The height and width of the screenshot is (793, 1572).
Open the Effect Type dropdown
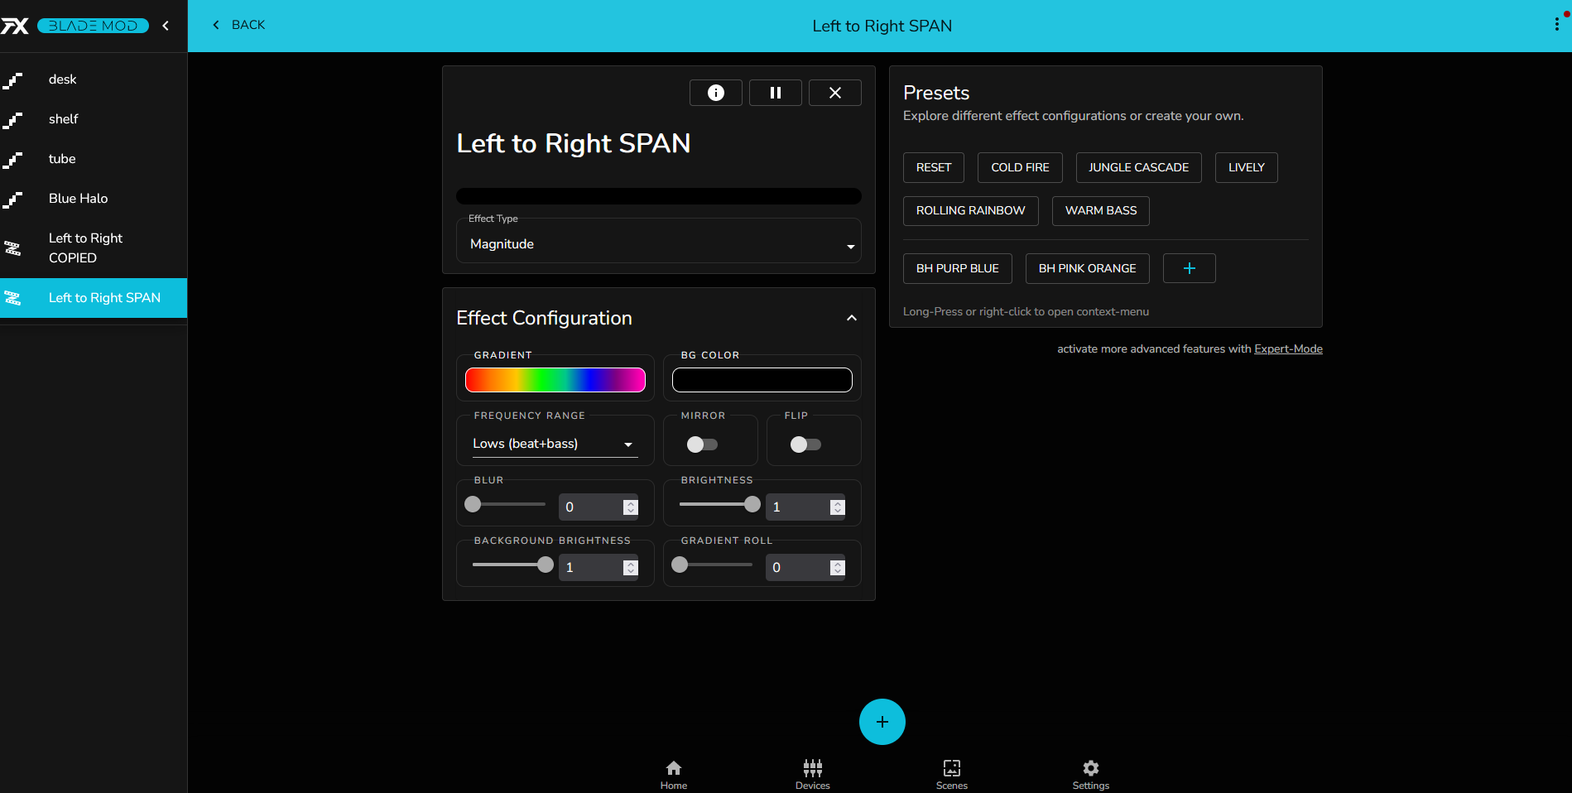(658, 244)
